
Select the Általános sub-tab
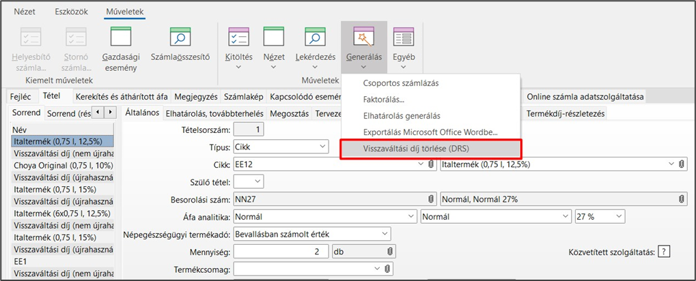click(142, 113)
